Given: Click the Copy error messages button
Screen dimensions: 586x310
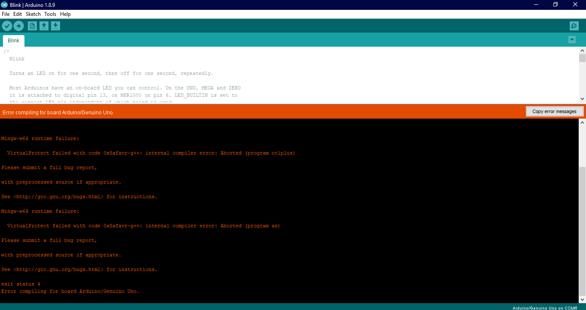Looking at the screenshot, I should click(x=555, y=111).
